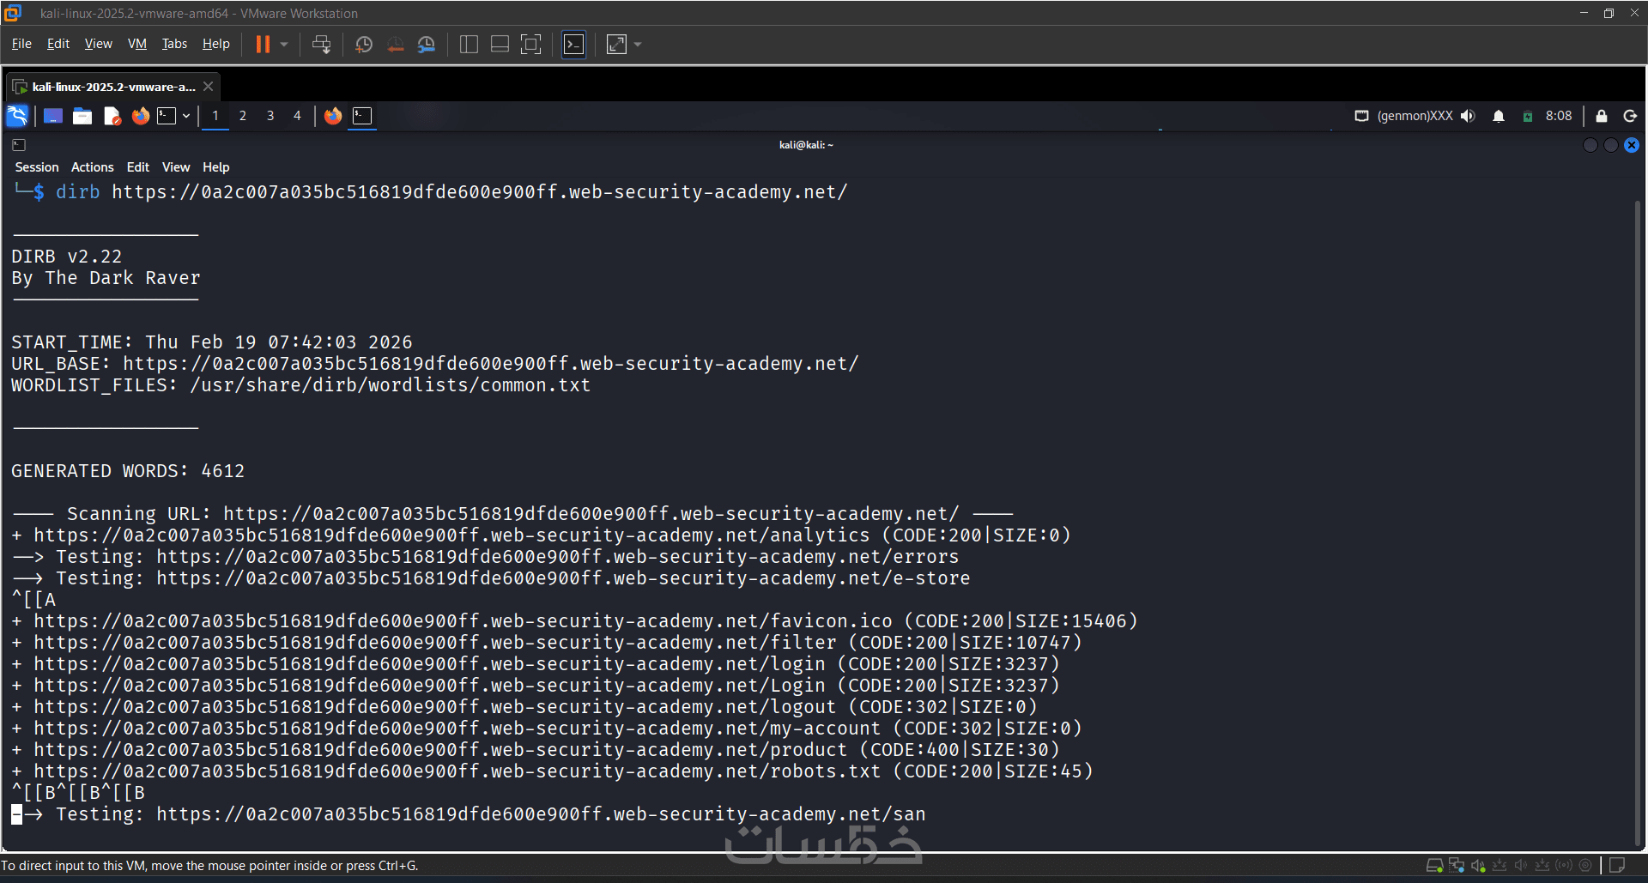Open the terminal Help menu

pyautogui.click(x=216, y=167)
